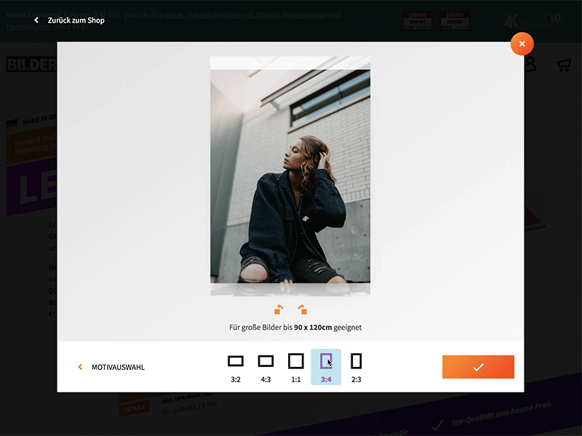Image resolution: width=582 pixels, height=436 pixels.
Task: Confirm crop with the orange checkmark button
Action: tap(478, 367)
